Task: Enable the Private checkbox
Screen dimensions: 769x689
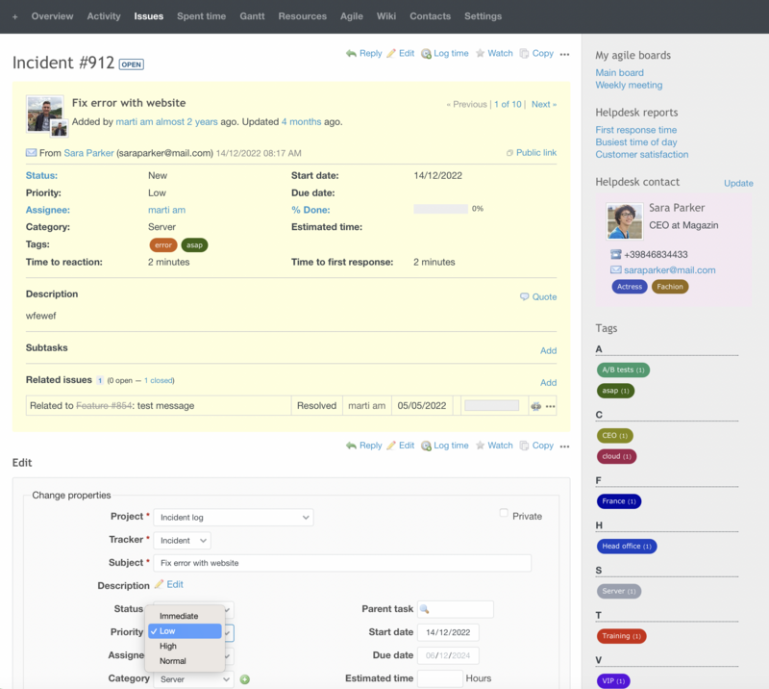Action: [504, 514]
